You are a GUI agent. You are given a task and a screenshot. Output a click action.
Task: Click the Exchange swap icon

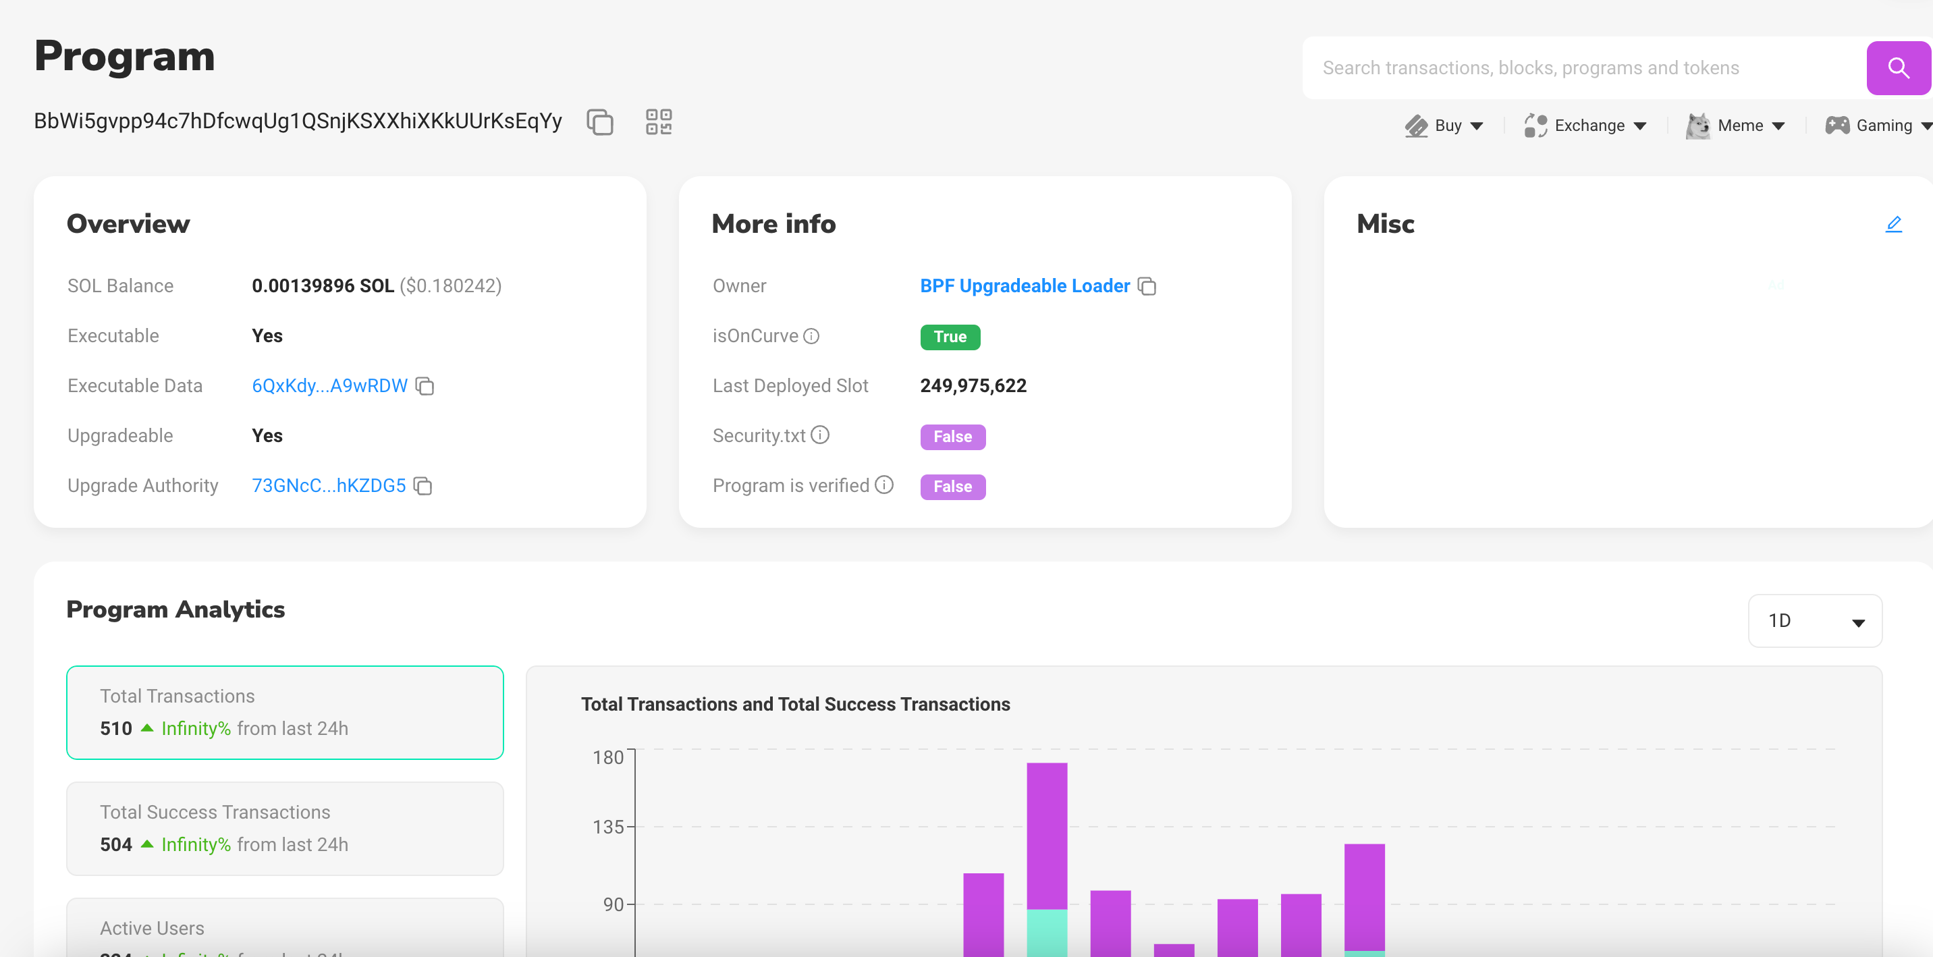click(x=1535, y=126)
